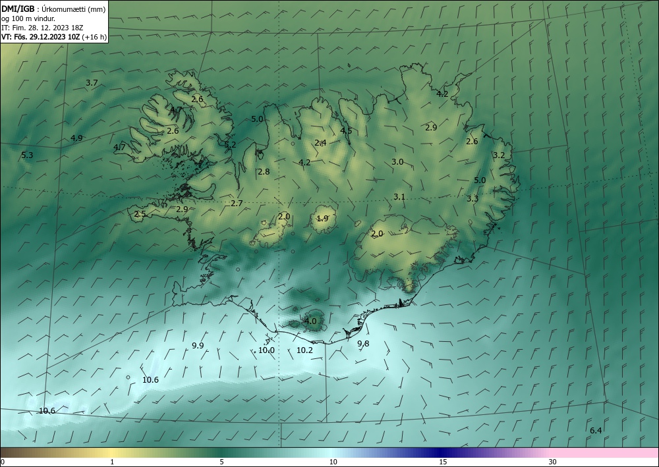
Task: Click the 3.2 value on the map
Action: (x=498, y=155)
